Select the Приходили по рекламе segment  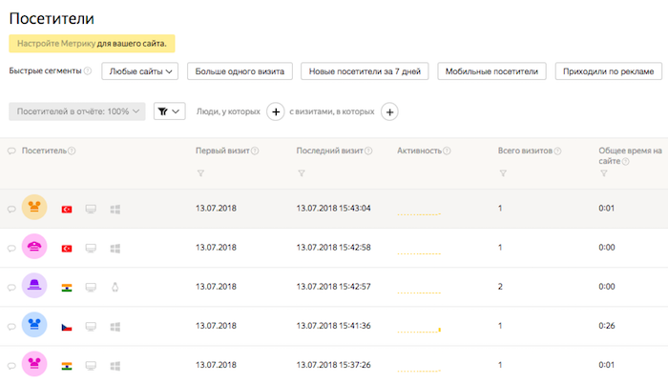pyautogui.click(x=609, y=71)
